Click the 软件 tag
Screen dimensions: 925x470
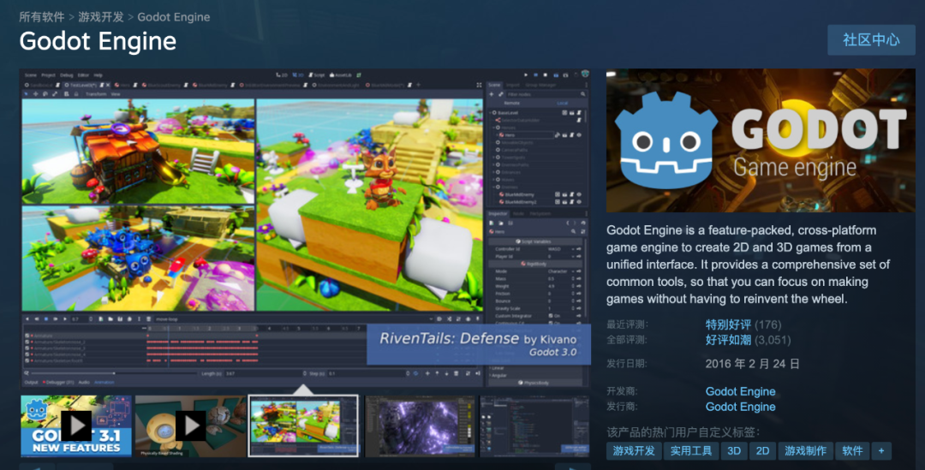pos(852,451)
